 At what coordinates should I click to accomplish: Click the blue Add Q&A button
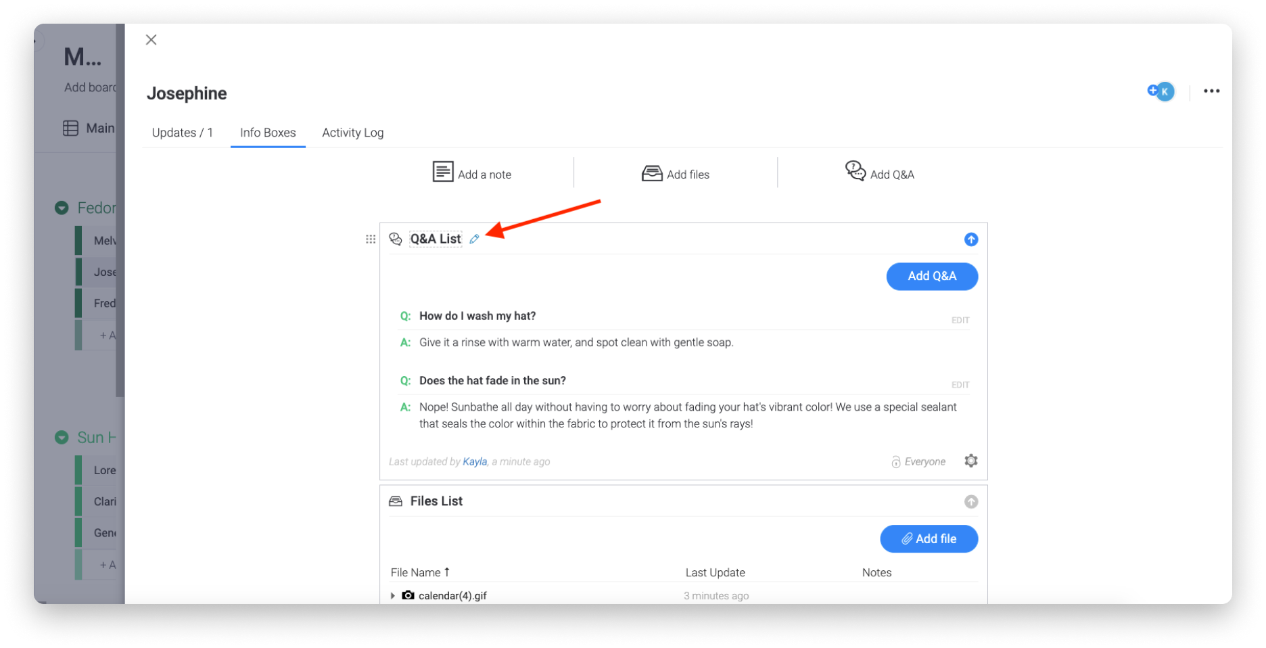point(931,276)
